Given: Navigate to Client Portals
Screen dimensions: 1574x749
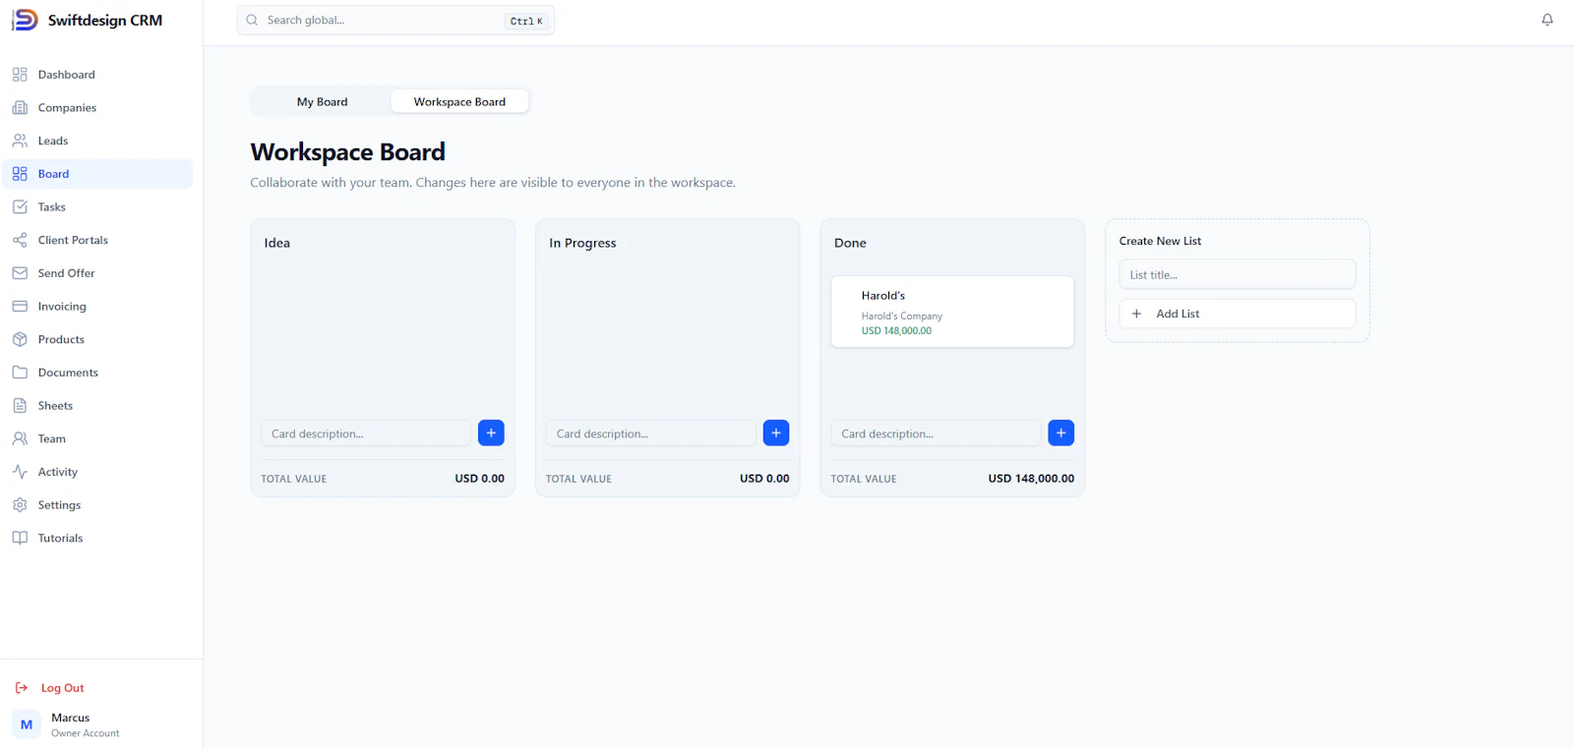Looking at the screenshot, I should tap(98, 240).
